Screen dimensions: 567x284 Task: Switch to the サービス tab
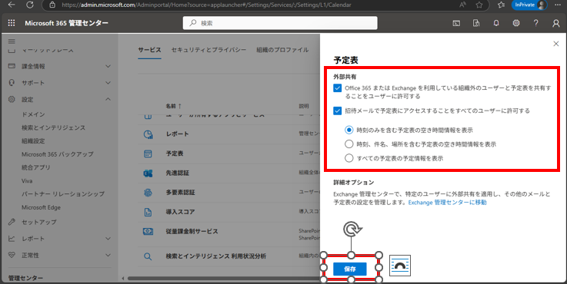pyautogui.click(x=149, y=50)
